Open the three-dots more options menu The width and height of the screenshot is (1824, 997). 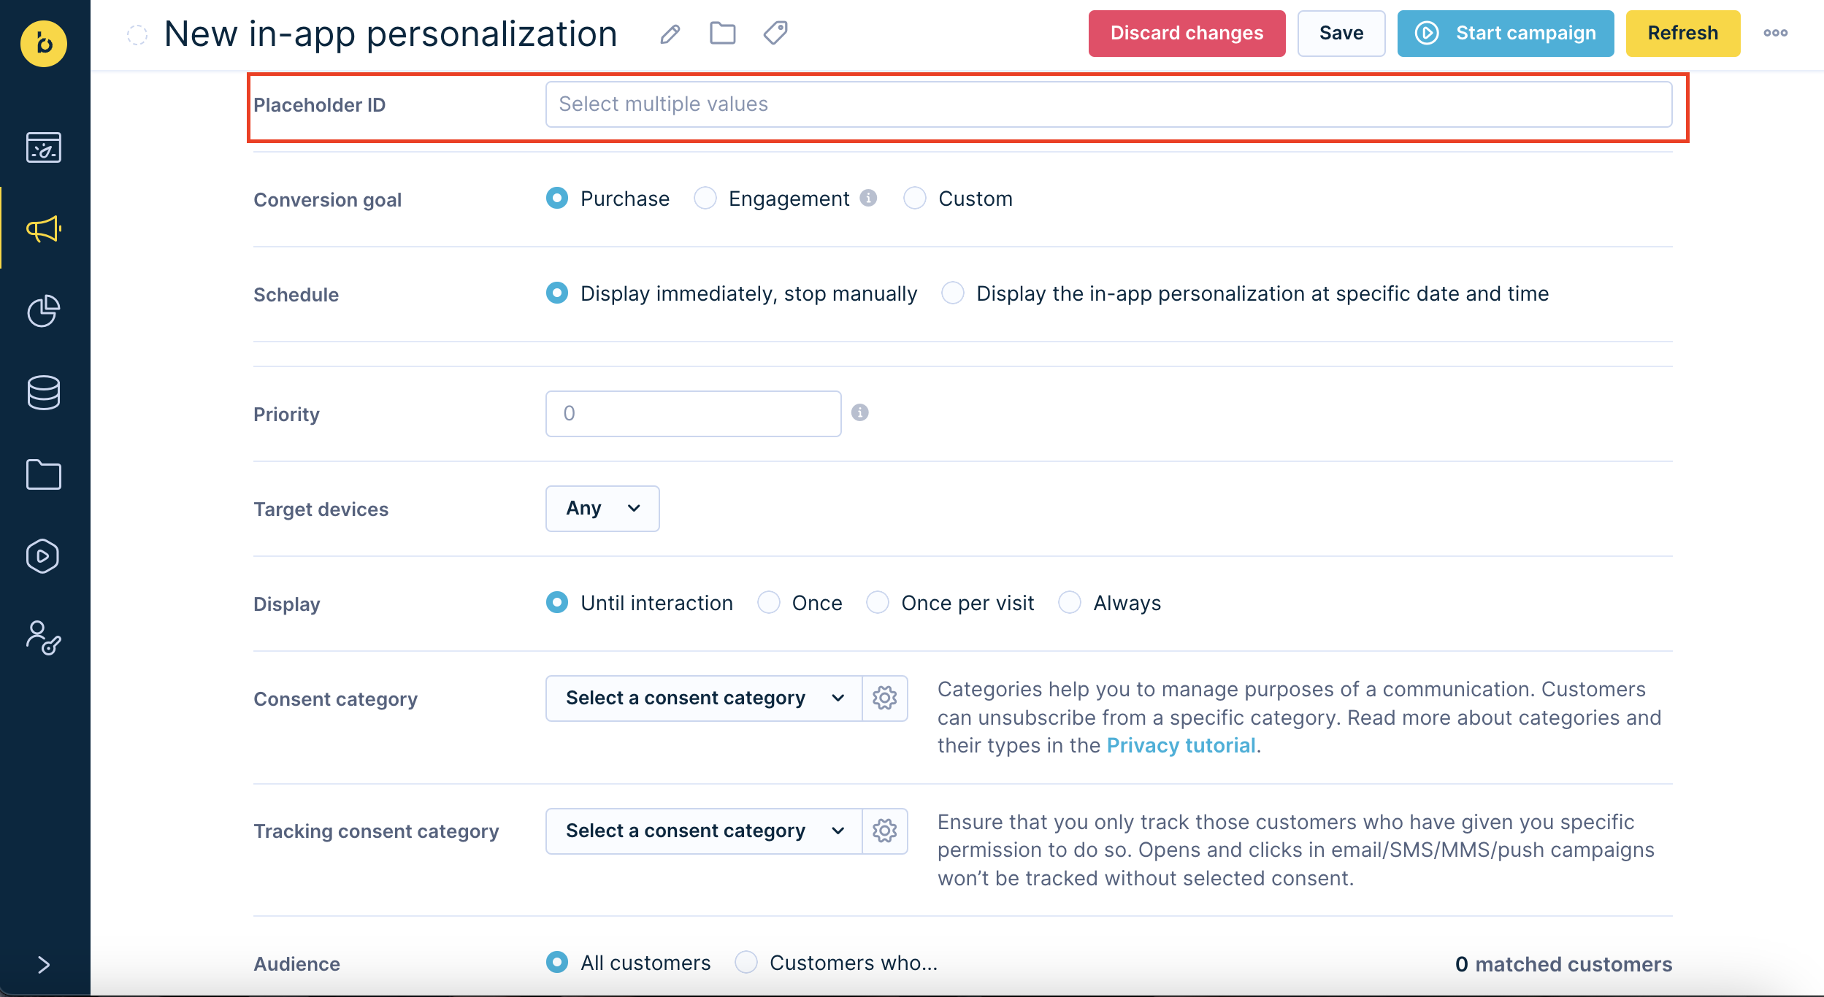[x=1775, y=33]
